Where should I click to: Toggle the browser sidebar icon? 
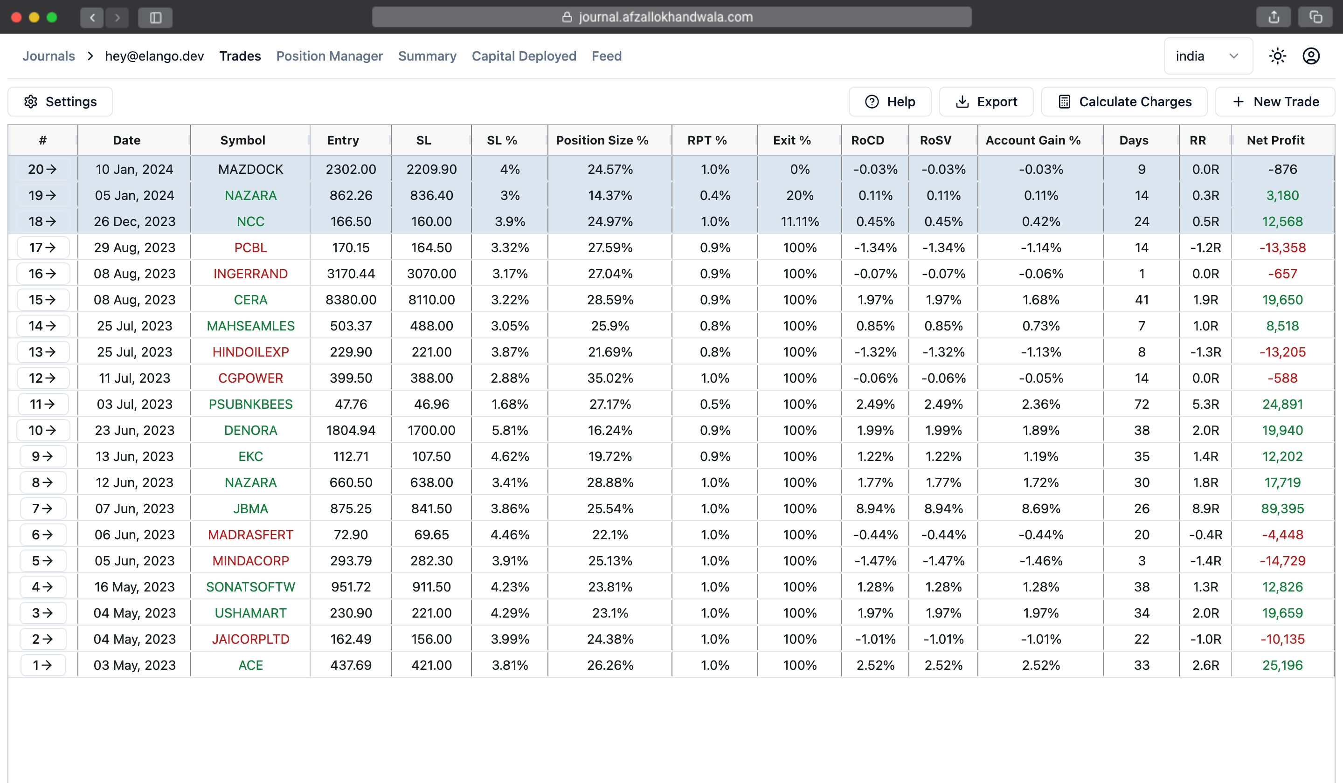click(155, 18)
